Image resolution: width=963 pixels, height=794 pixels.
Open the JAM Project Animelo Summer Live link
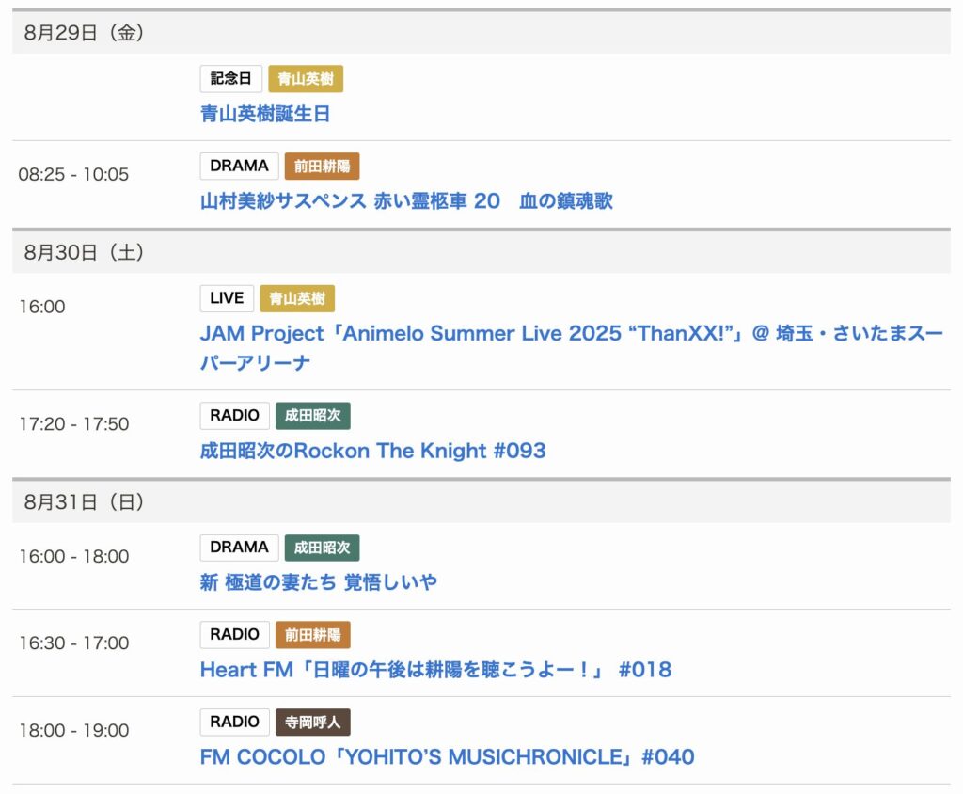pyautogui.click(x=571, y=334)
